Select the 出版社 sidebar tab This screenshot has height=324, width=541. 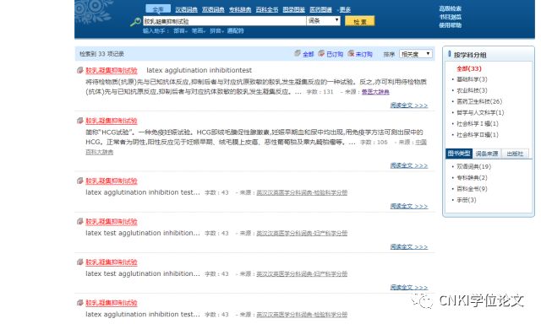click(x=515, y=154)
